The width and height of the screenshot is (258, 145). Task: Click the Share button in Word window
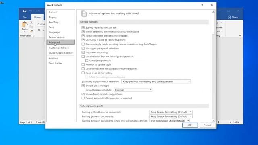click(233, 17)
